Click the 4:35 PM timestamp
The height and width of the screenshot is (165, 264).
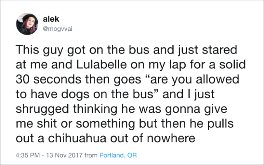coord(28,155)
